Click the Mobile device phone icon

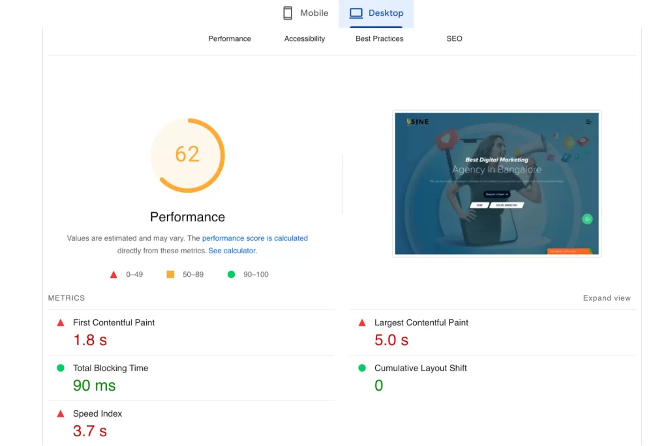pyautogui.click(x=288, y=12)
